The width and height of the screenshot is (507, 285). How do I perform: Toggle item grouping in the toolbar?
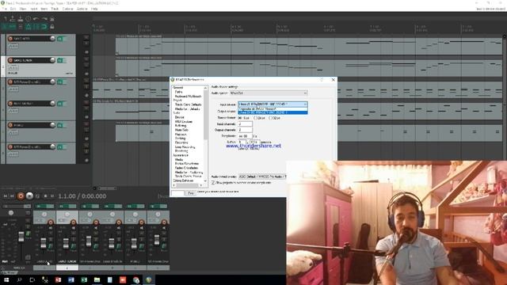click(13, 26)
